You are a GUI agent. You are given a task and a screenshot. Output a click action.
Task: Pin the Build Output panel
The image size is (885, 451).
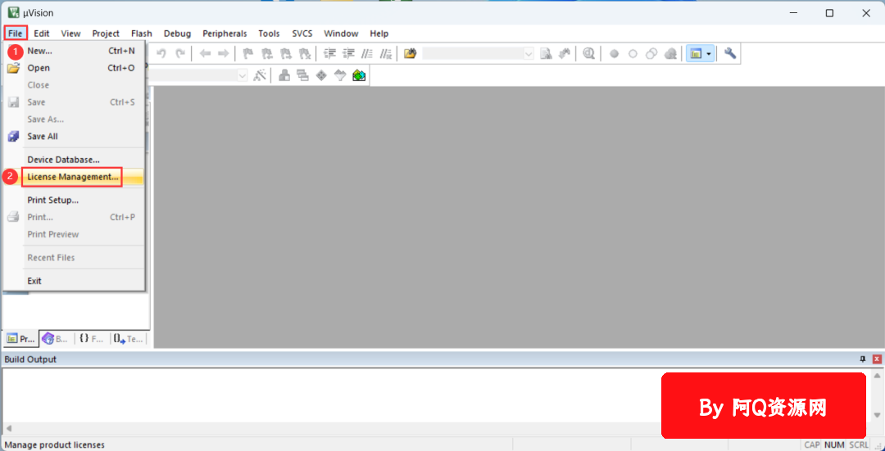(x=862, y=359)
